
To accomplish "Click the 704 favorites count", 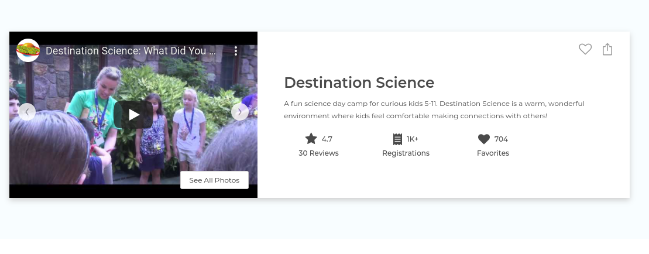I will coord(501,139).
